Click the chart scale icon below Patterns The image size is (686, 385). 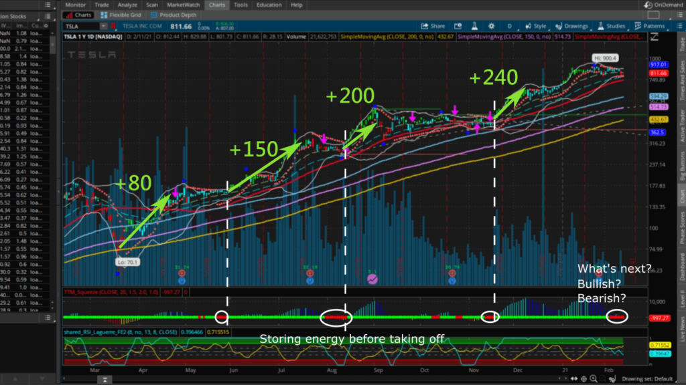[654, 37]
